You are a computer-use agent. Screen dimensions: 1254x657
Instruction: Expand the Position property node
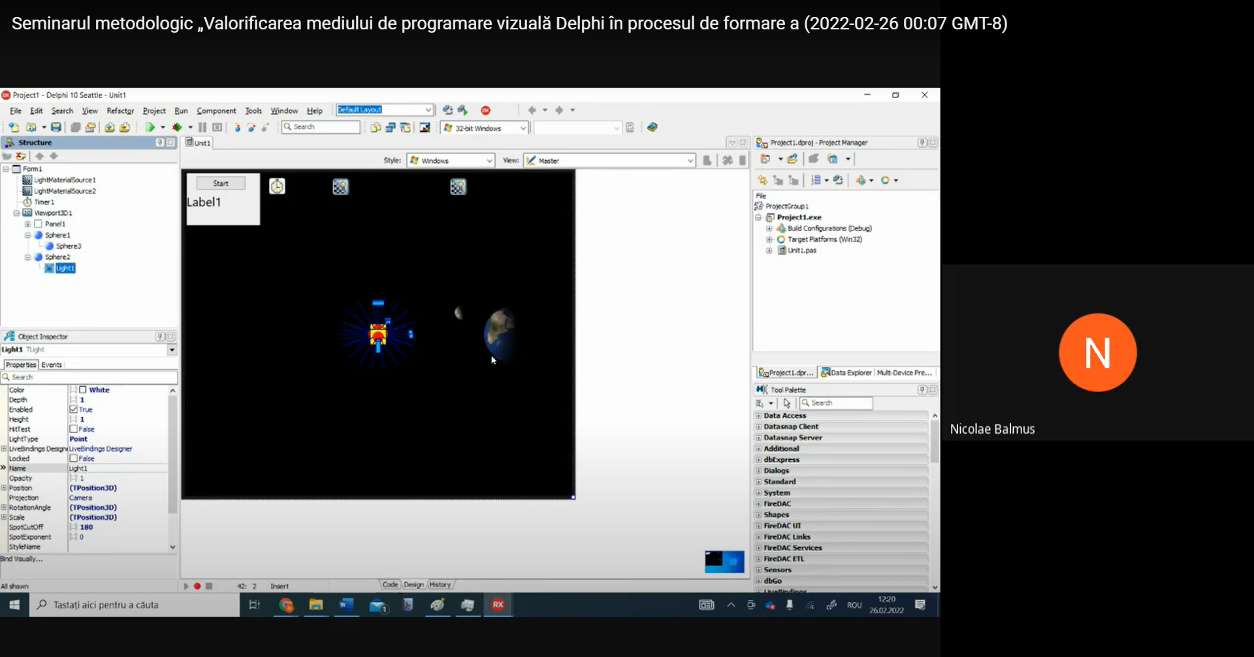pos(4,488)
